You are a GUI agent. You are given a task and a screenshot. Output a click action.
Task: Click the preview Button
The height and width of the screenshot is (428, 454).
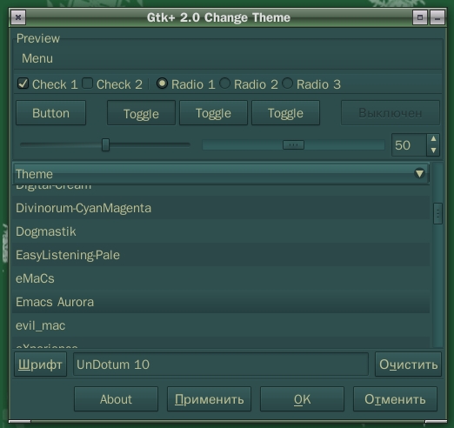tap(50, 113)
